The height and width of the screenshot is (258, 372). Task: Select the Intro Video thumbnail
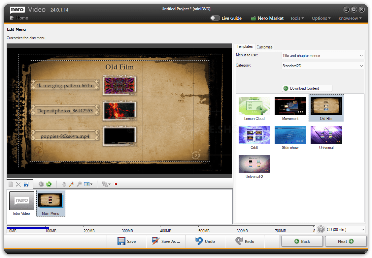tap(21, 203)
